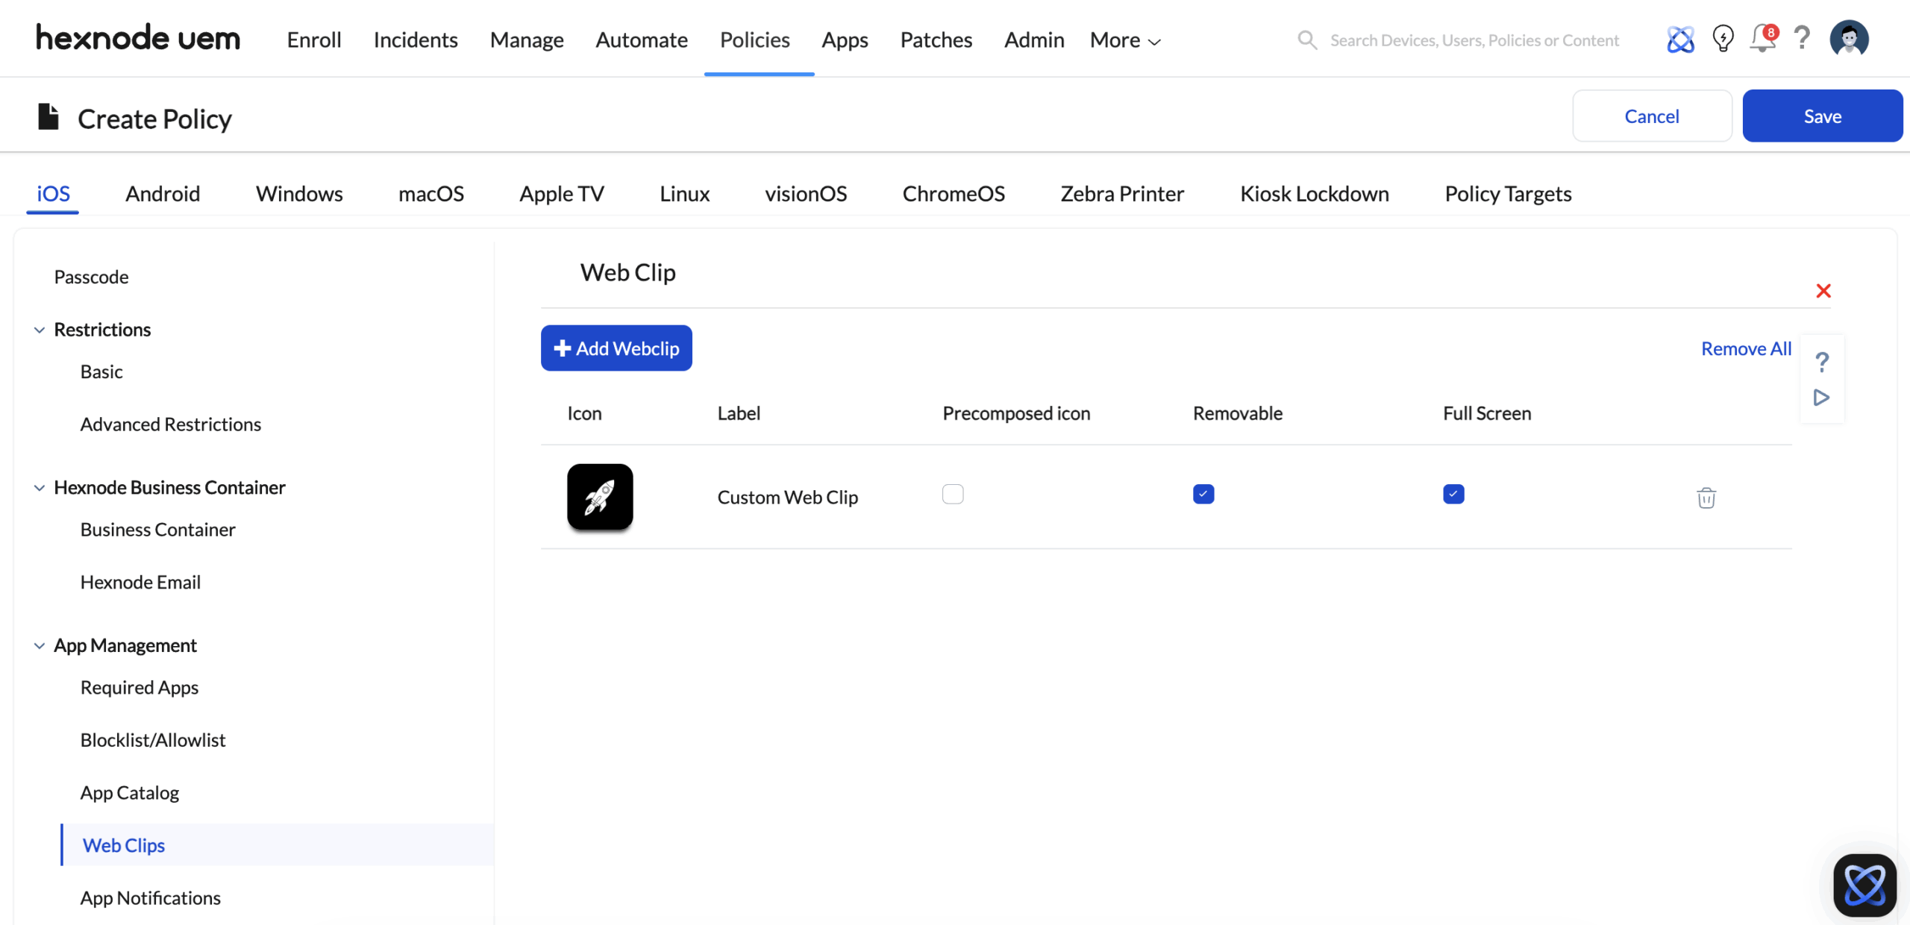The width and height of the screenshot is (1910, 925).
Task: Click the Custom Web Clip label
Action: 788,498
